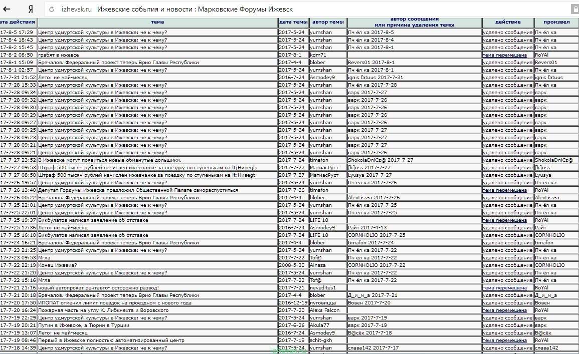Screen dimensions: 579x354
Task: Click the 'дата темы' column header
Action: pyautogui.click(x=293, y=22)
